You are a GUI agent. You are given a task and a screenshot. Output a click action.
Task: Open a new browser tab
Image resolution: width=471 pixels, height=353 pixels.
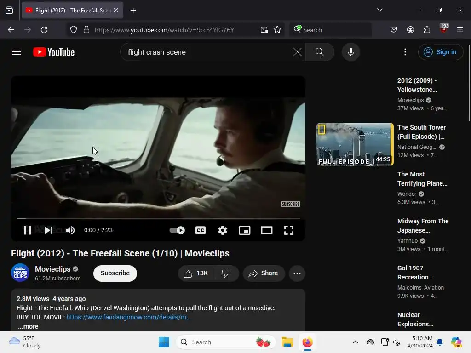(x=133, y=11)
